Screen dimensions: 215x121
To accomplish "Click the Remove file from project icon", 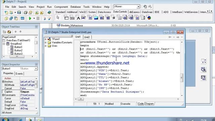I will (x=42, y=13).
